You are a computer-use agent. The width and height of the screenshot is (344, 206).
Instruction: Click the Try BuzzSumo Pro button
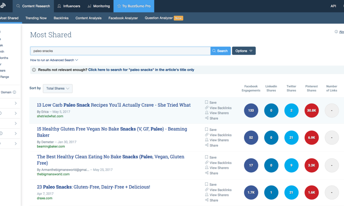point(134,6)
